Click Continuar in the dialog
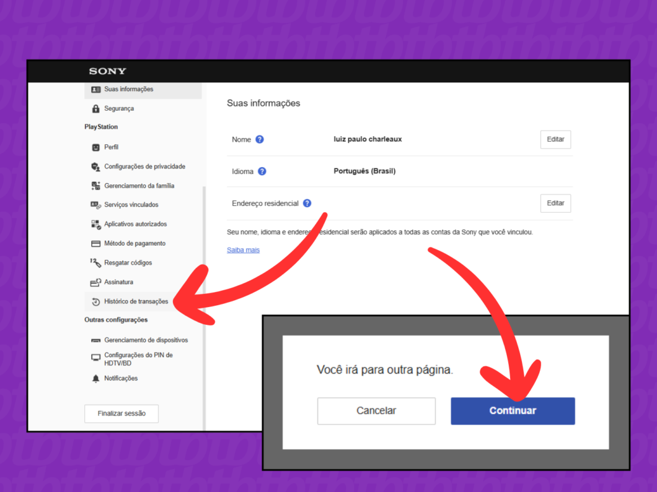 [513, 411]
